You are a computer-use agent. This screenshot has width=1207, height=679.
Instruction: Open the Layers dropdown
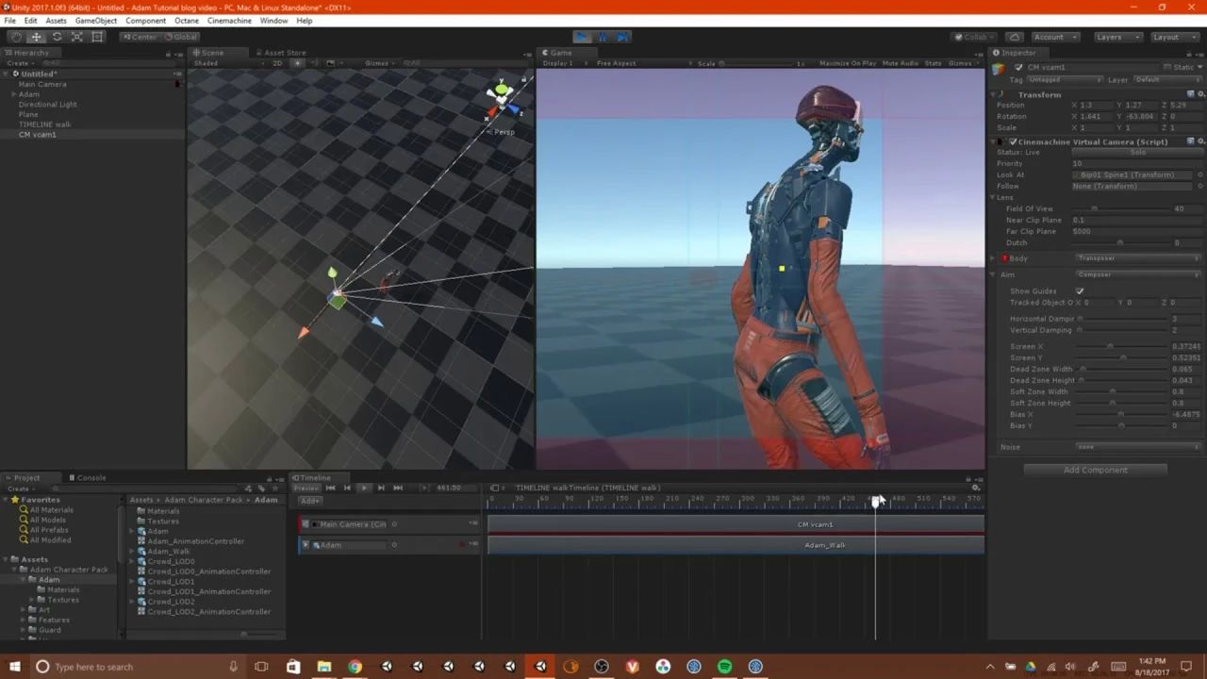click(1118, 37)
